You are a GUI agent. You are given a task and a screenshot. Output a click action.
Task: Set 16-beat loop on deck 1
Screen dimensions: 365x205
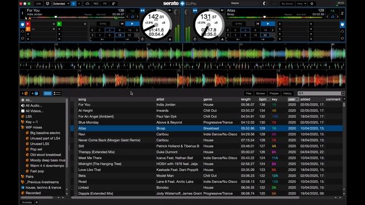click(x=119, y=35)
